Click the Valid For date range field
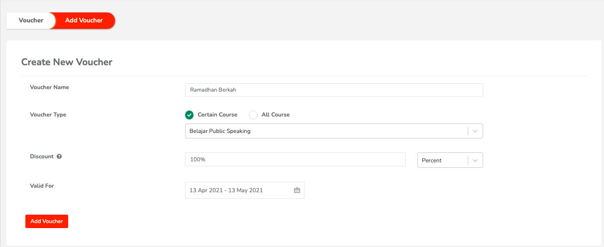The height and width of the screenshot is (247, 604). (244, 190)
